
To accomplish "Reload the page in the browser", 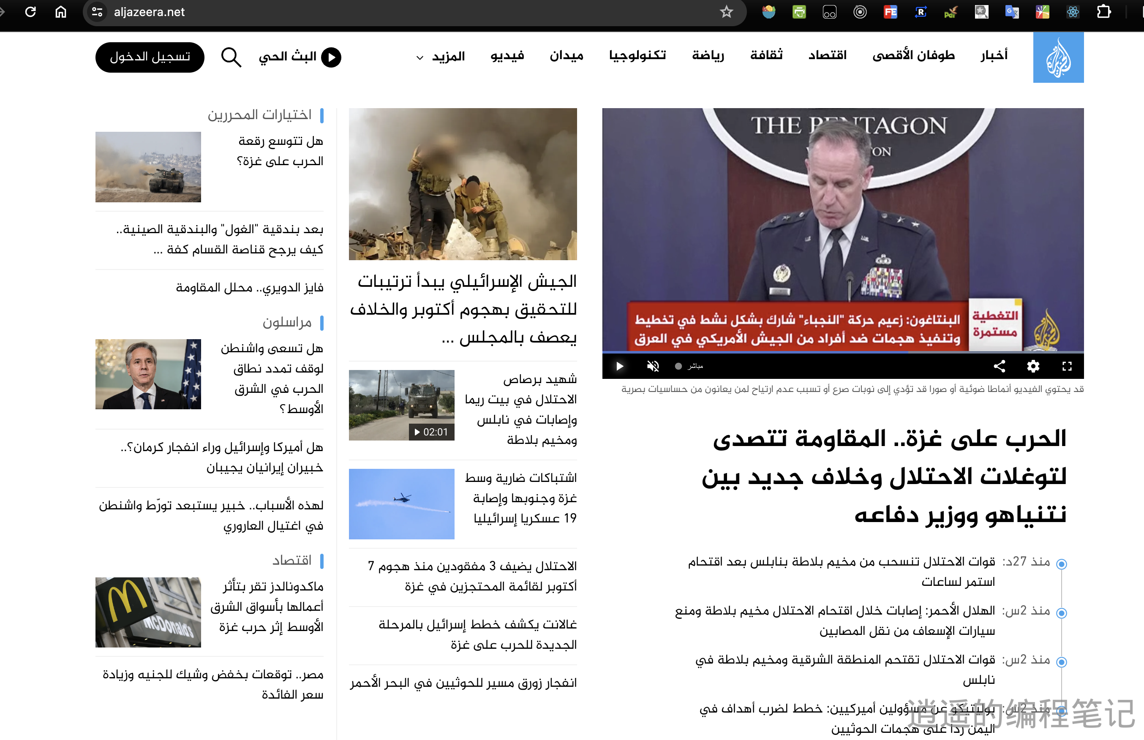I will 30,11.
